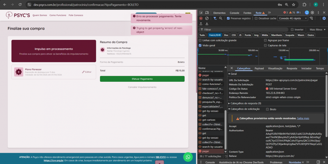Switch to the Payload tab
328x164 pixels.
(259, 68)
